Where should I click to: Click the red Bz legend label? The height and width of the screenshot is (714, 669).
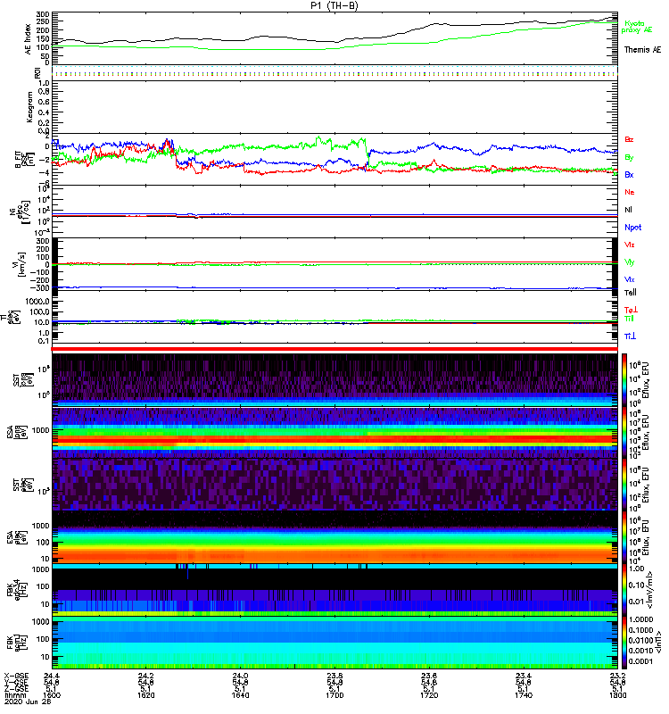pyautogui.click(x=629, y=139)
